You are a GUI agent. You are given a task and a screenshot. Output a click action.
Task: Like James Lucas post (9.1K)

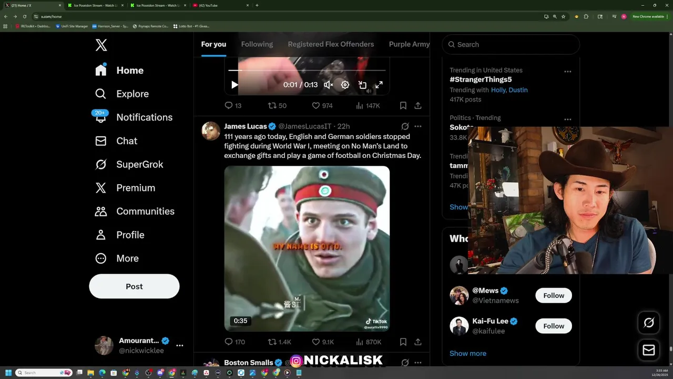323,342
